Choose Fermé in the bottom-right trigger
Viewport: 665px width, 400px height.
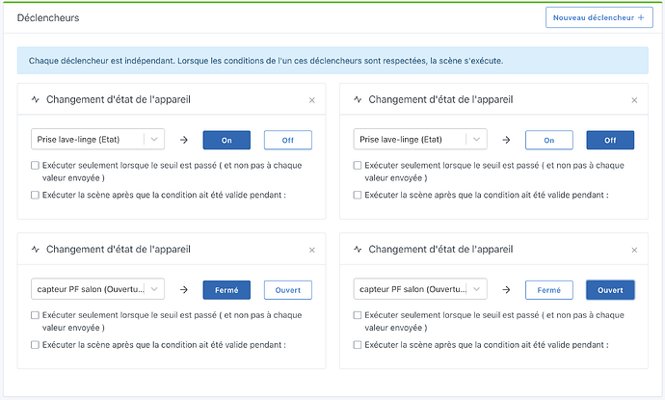549,289
